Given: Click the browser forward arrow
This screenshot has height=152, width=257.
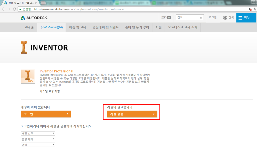Looking at the screenshot, I should 9,9.
